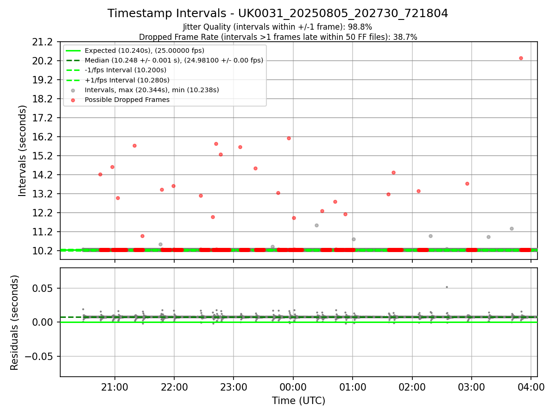This screenshot has height=417, width=556.
Task: Click legend entry "+1/fps Interval (10.280s)"
Action: coord(127,80)
